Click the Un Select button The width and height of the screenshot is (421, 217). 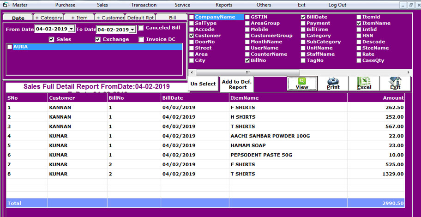tap(203, 84)
